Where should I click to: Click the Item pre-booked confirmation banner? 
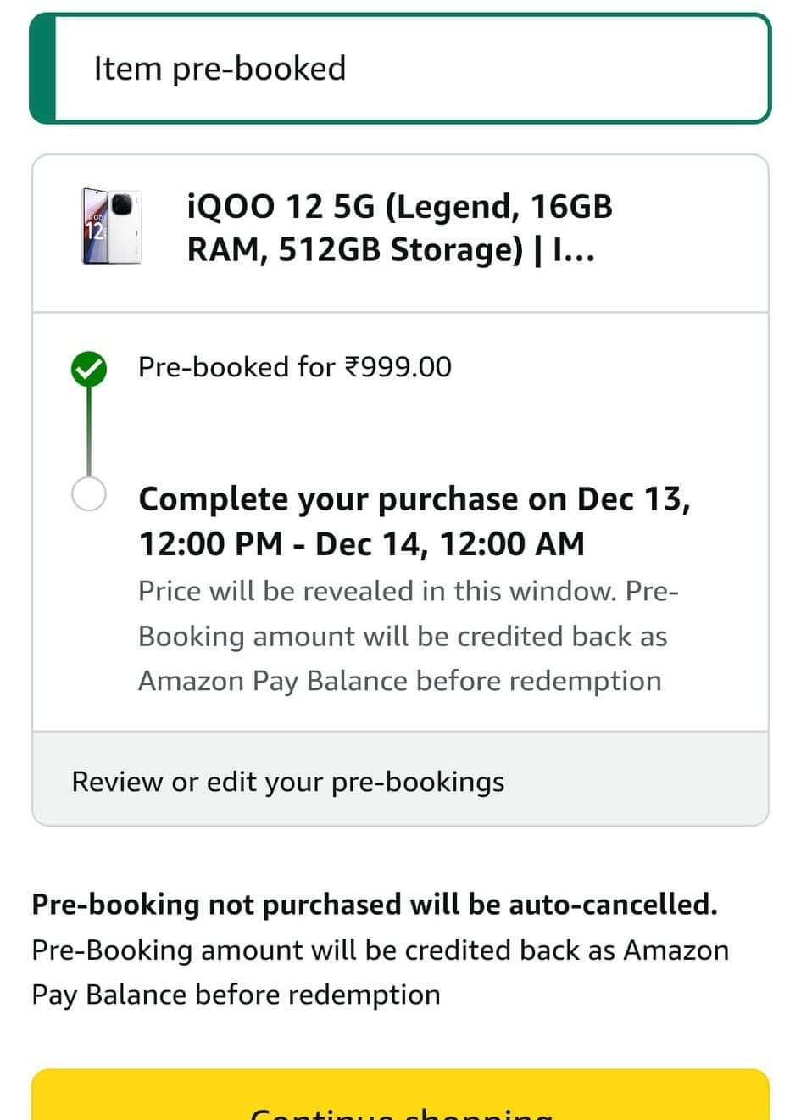(x=400, y=69)
